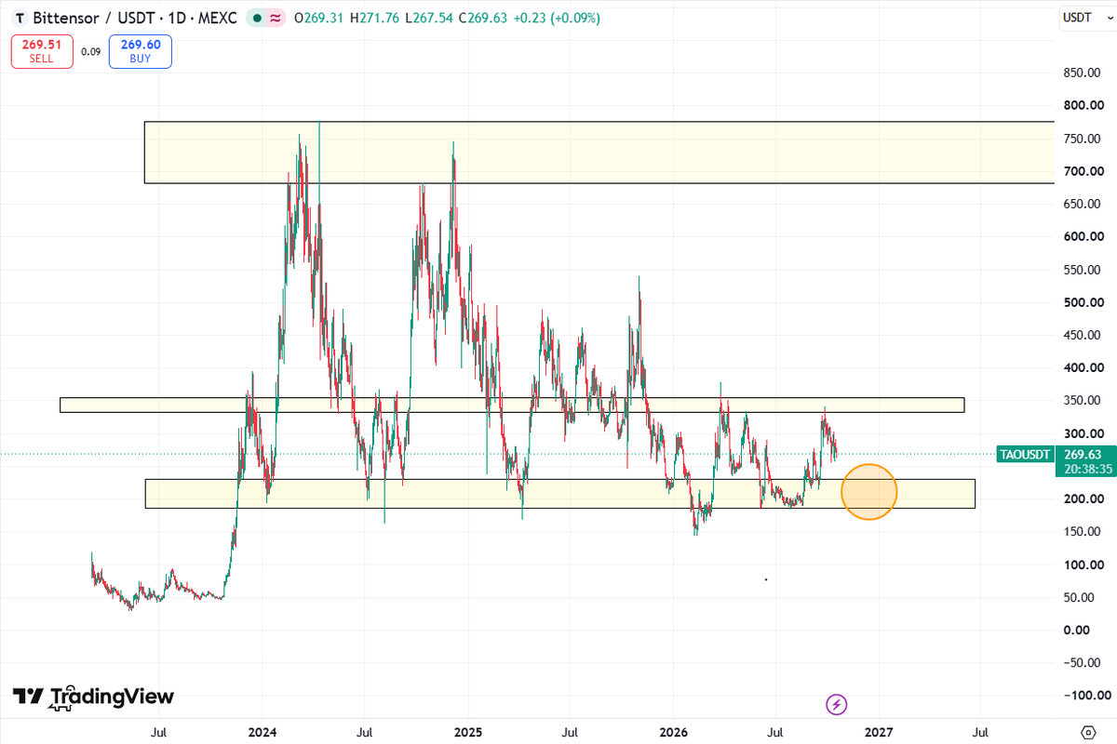Click the TradingView logo

point(93,697)
